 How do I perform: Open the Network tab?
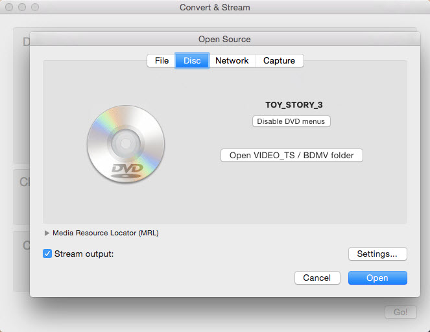tap(232, 60)
